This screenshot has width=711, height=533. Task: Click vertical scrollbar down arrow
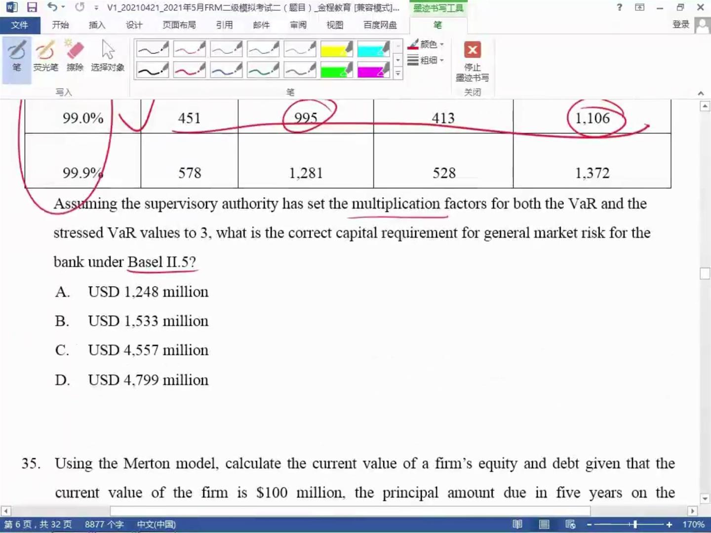point(705,499)
